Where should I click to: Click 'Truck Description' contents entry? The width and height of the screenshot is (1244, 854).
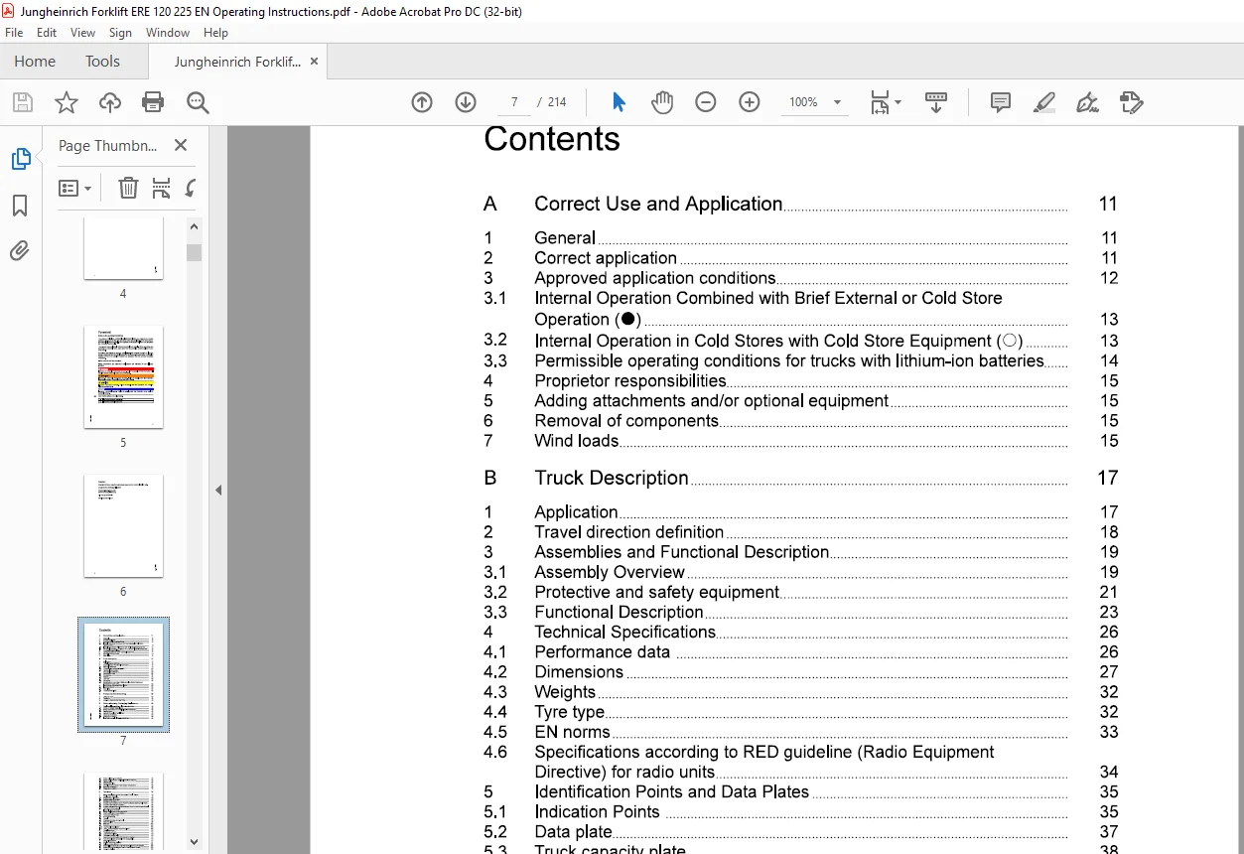click(612, 478)
